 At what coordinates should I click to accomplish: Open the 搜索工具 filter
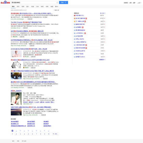click(56, 10)
